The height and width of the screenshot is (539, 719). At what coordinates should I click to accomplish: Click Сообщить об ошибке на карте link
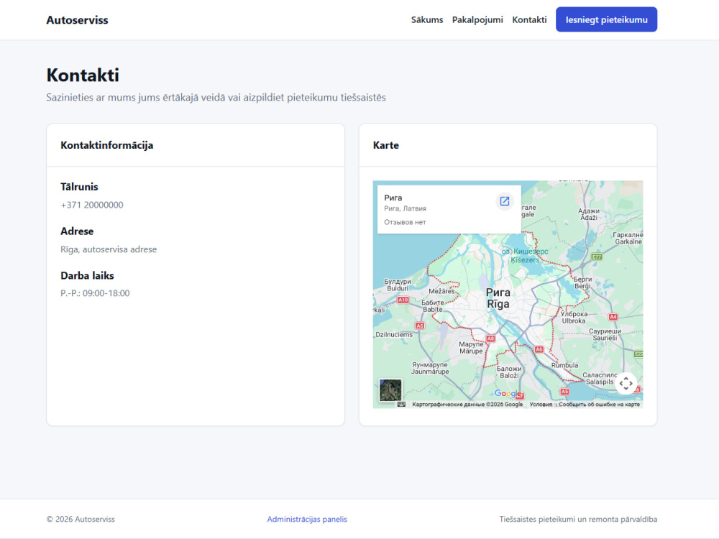pos(599,404)
